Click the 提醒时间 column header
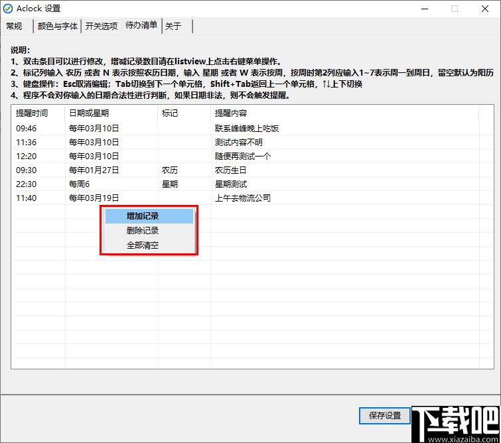This screenshot has height=443, width=501. pyautogui.click(x=38, y=113)
